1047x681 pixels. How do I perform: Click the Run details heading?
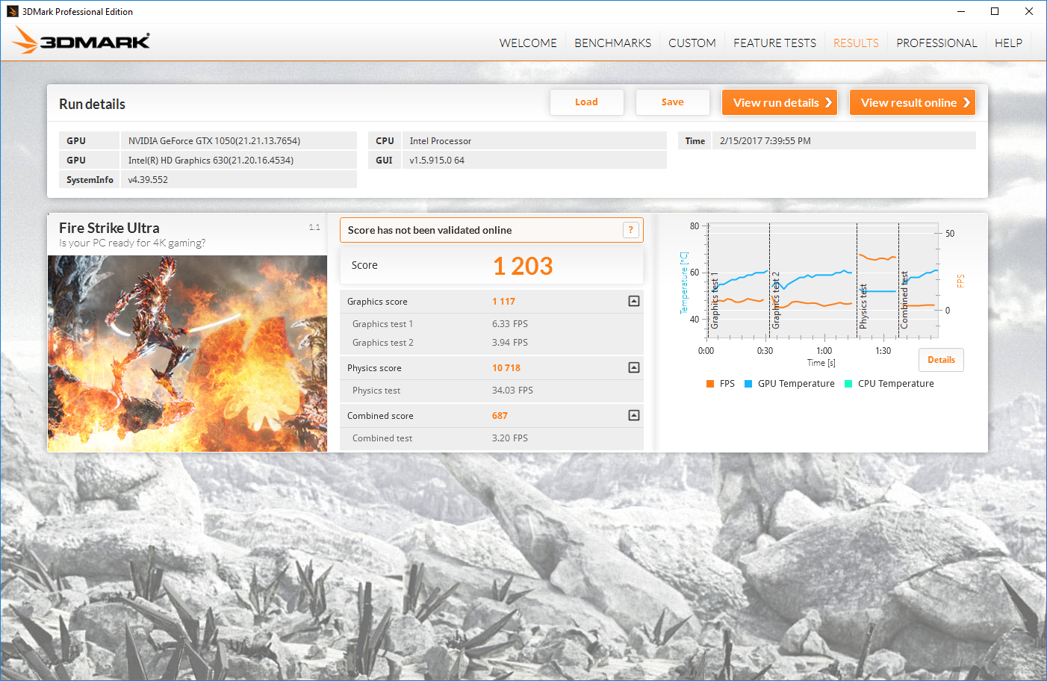click(x=92, y=105)
